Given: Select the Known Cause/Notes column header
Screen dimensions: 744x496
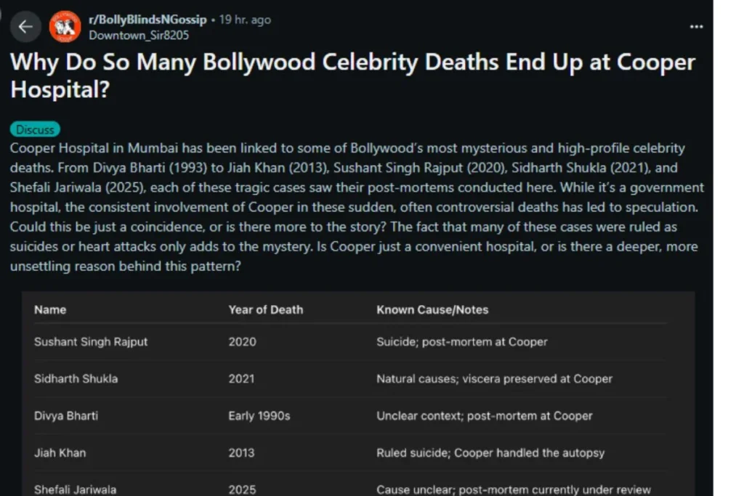Looking at the screenshot, I should [432, 309].
